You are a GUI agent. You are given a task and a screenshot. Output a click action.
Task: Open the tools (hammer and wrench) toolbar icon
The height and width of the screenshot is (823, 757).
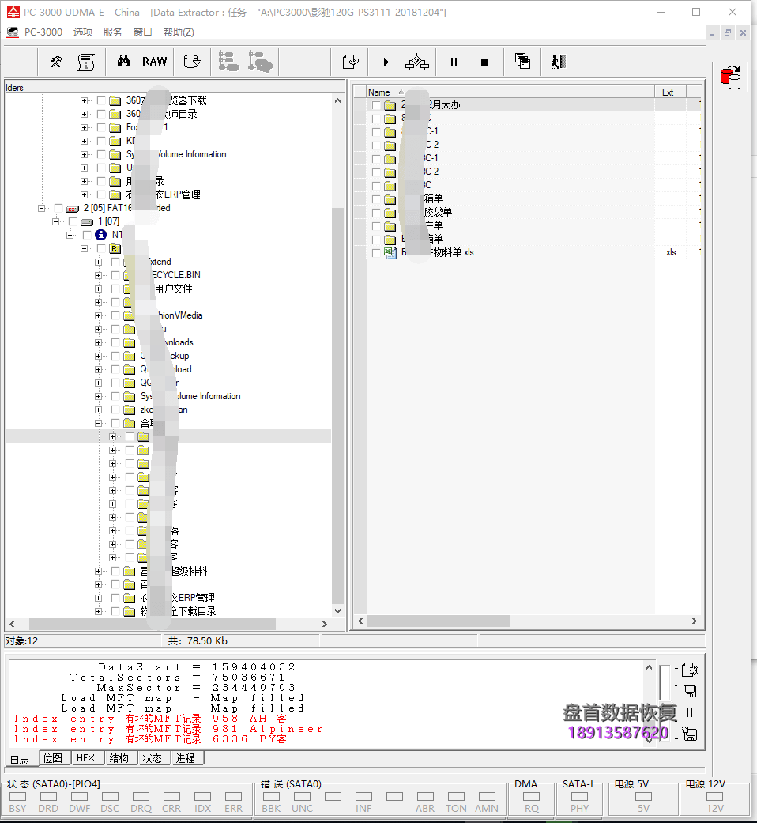[x=56, y=62]
